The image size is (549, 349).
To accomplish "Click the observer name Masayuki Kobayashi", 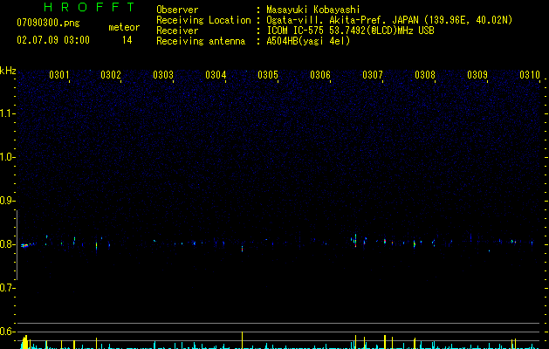I will (313, 10).
